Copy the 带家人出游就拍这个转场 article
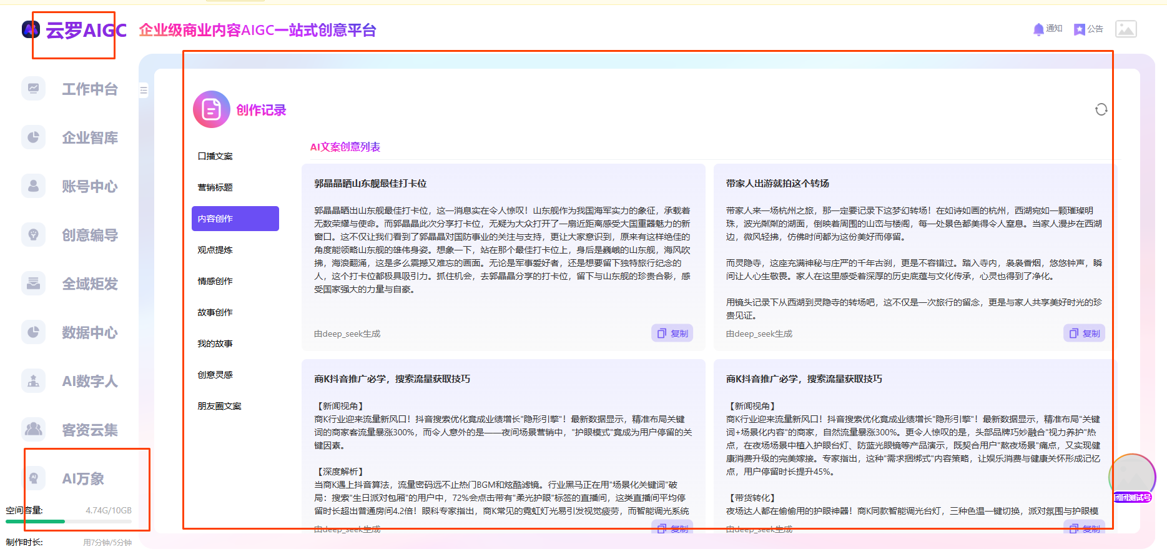Screen dimensions: 1167x559 coord(1084,334)
